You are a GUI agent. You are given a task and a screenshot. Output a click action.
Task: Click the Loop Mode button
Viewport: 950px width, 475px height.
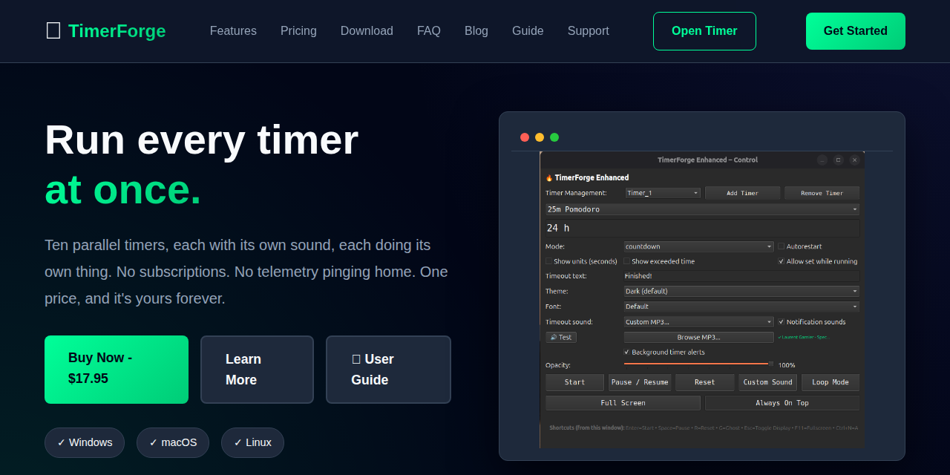click(x=831, y=382)
